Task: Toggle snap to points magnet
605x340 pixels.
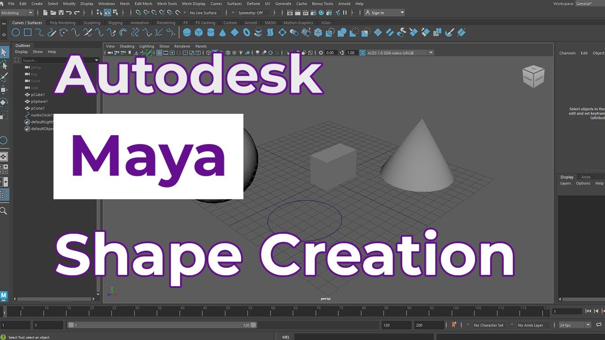Action: [155, 13]
